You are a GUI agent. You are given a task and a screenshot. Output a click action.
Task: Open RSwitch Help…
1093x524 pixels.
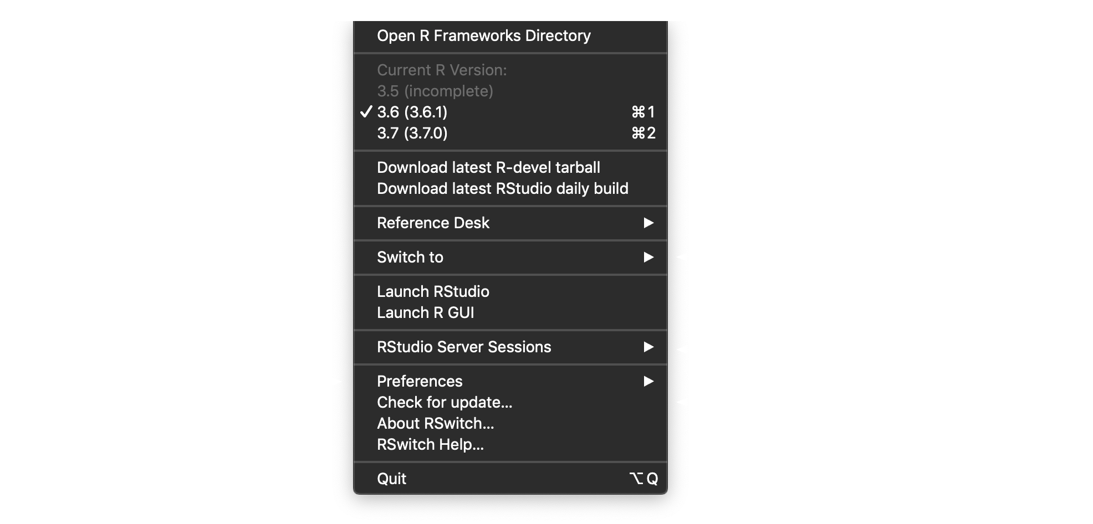430,445
